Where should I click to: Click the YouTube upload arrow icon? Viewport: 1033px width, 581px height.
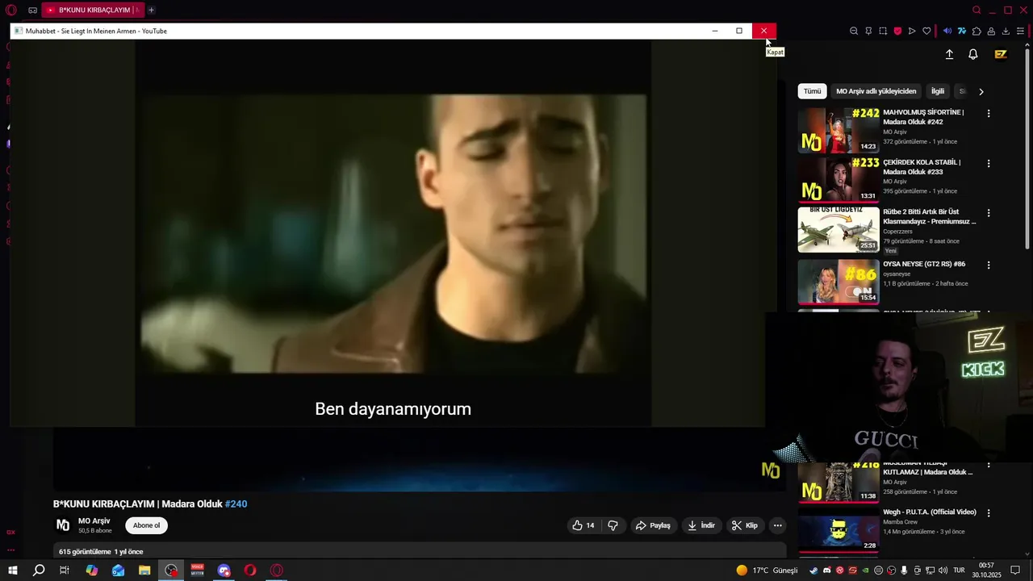point(949,54)
